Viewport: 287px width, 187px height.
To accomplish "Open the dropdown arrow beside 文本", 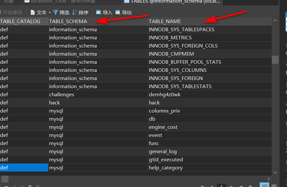I will coord(50,13).
